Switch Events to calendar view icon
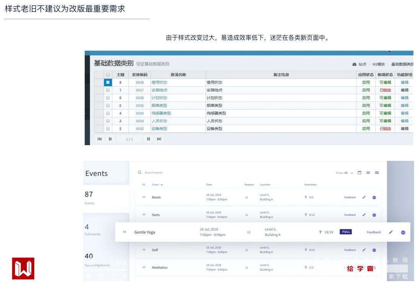The width and height of the screenshot is (420, 288). (360, 173)
